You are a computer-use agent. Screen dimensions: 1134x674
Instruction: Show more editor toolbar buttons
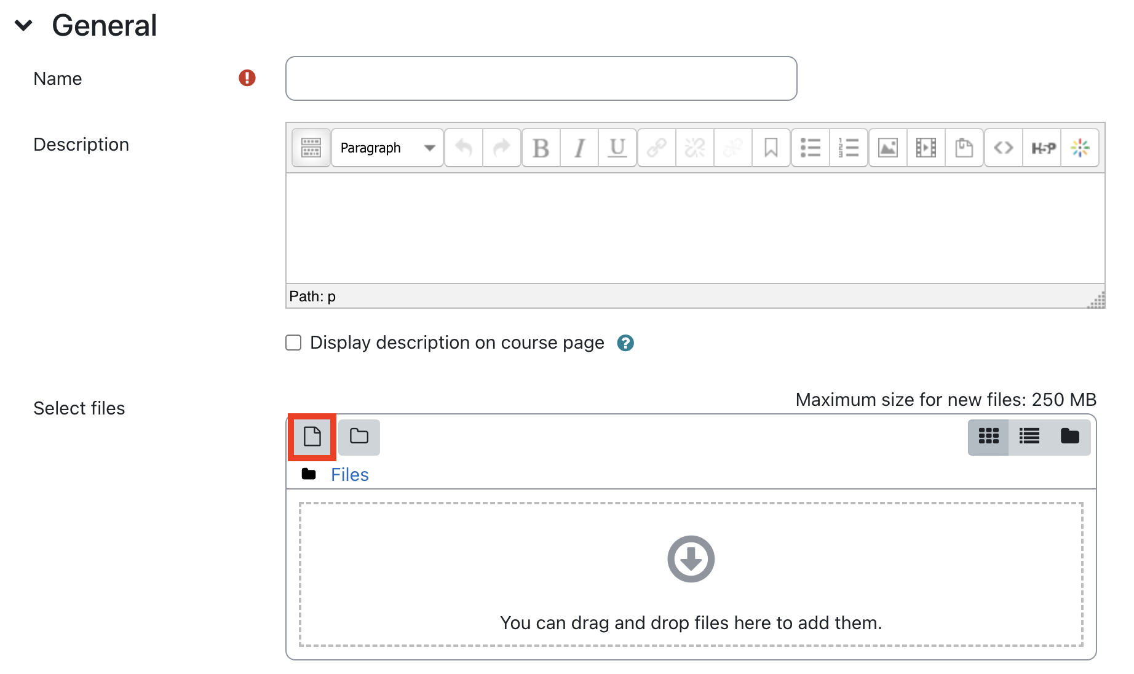311,148
